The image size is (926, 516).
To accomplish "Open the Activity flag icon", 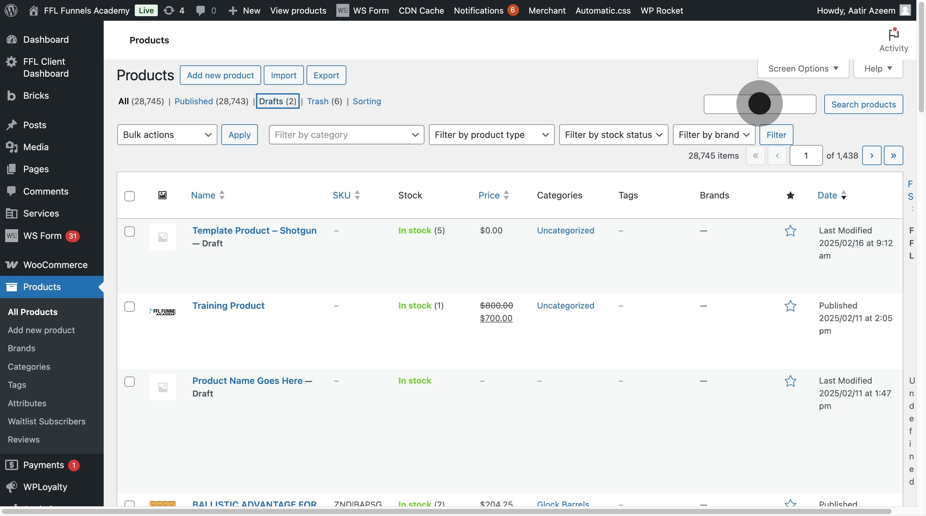I will click(894, 34).
